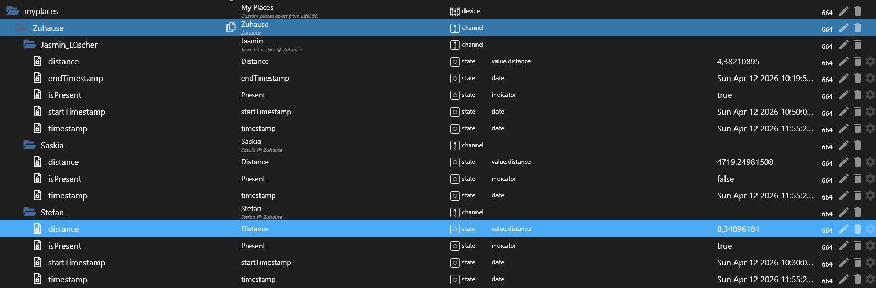This screenshot has height=288, width=876.
Task: Edit the endTimestamp state with pencil
Action: [x=843, y=78]
